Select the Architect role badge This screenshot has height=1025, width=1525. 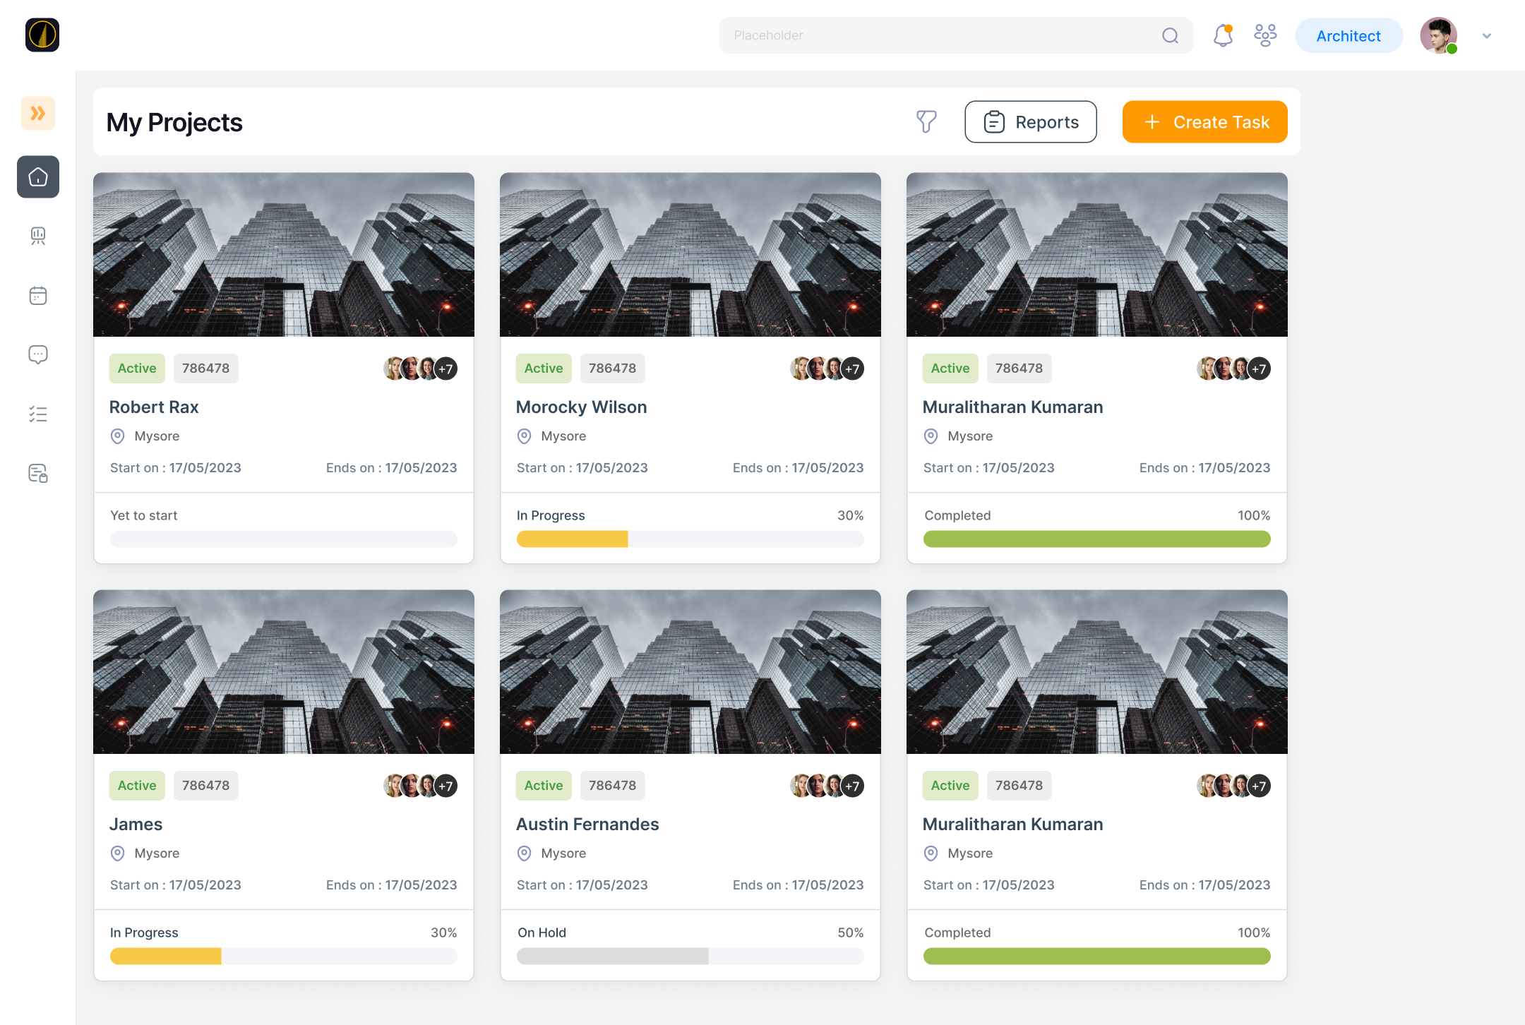tap(1348, 35)
